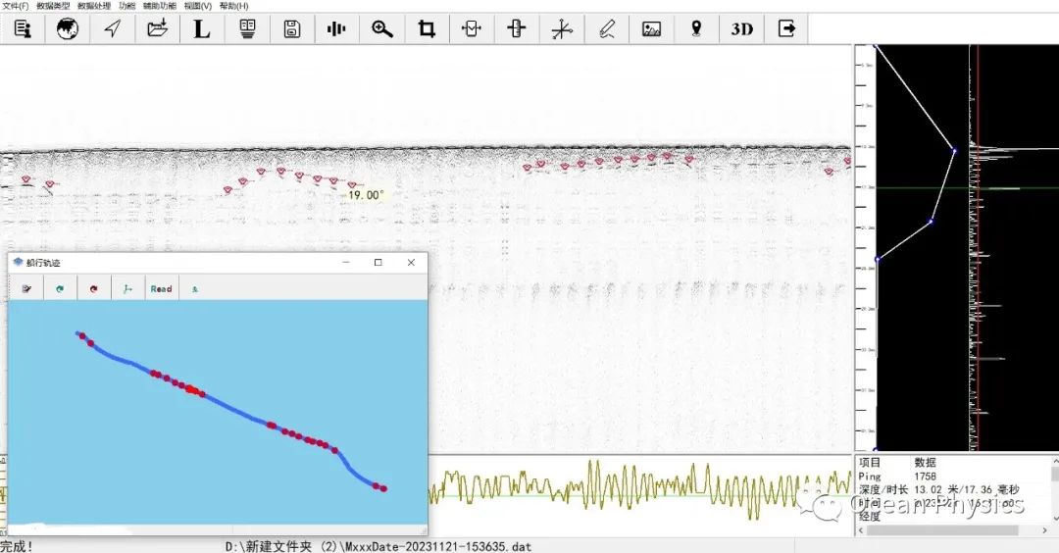Click the export arrow toolbar icon
The height and width of the screenshot is (553, 1059).
786,29
